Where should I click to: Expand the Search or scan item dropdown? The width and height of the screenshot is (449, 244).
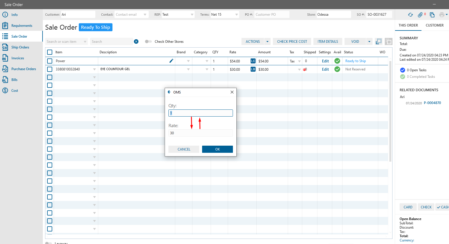click(x=85, y=42)
